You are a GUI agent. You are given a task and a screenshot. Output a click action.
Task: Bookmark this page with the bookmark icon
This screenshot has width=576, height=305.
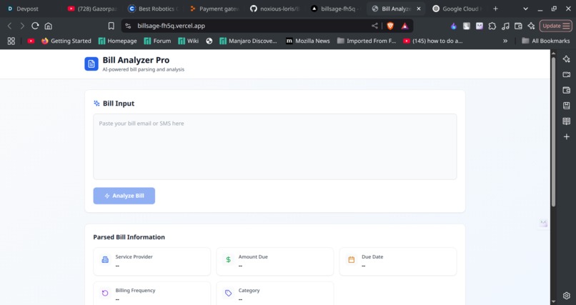111,26
